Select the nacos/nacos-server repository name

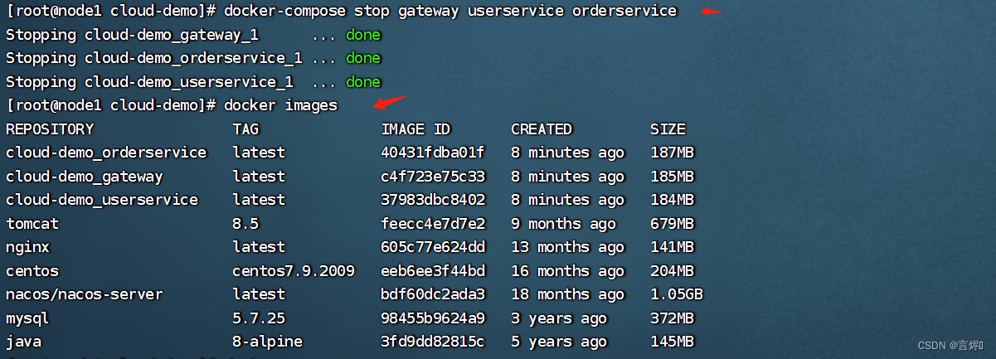85,294
